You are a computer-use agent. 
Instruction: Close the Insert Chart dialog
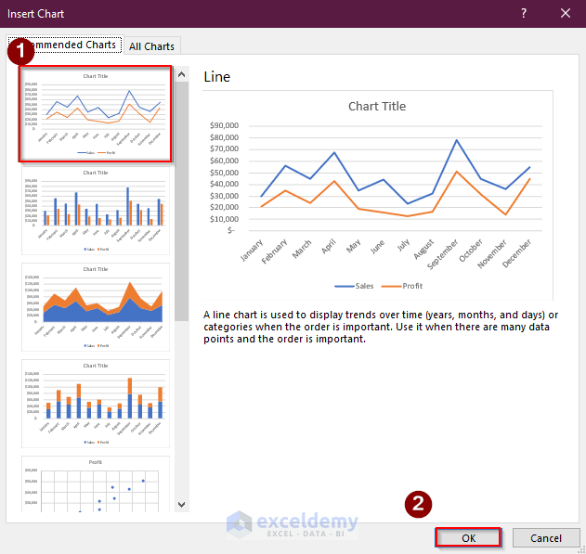(x=566, y=13)
